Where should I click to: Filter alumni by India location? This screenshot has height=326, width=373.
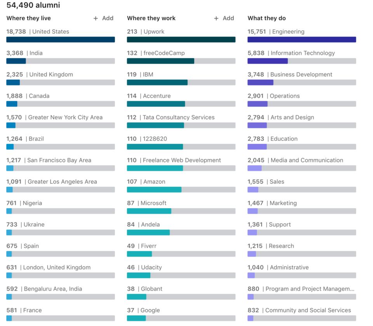coord(60,61)
